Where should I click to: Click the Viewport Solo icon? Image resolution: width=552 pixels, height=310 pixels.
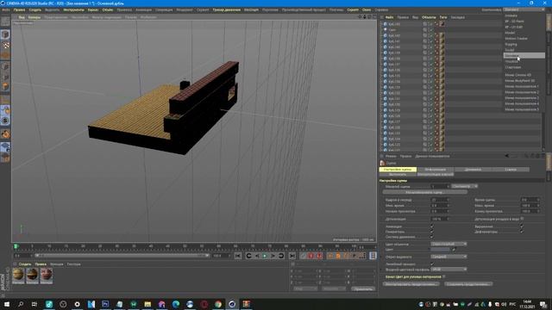5,121
